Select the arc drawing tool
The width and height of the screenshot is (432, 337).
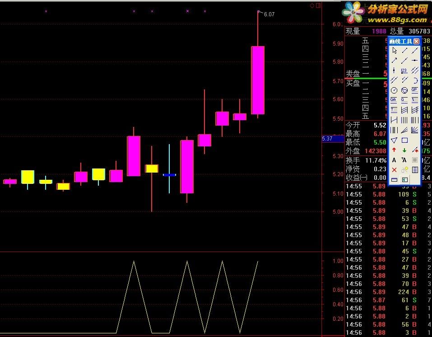point(415,80)
